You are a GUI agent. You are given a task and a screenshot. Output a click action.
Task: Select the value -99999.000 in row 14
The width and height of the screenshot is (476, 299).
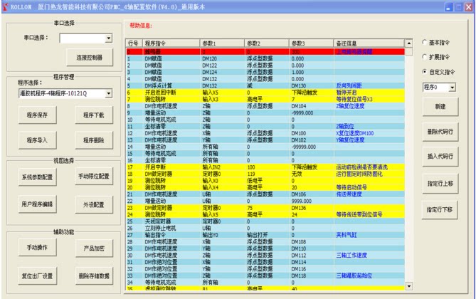304,147
